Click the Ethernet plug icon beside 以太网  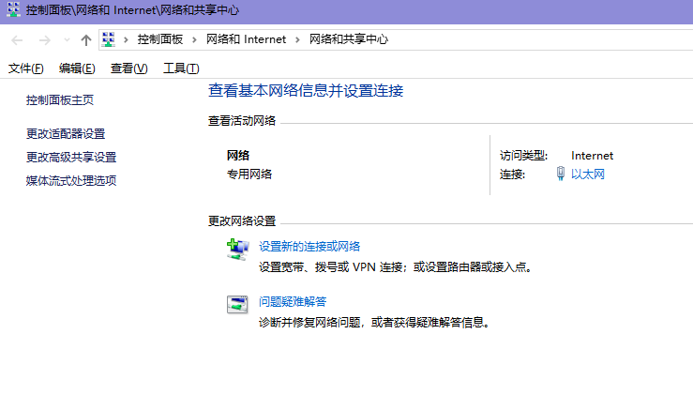[x=561, y=174]
